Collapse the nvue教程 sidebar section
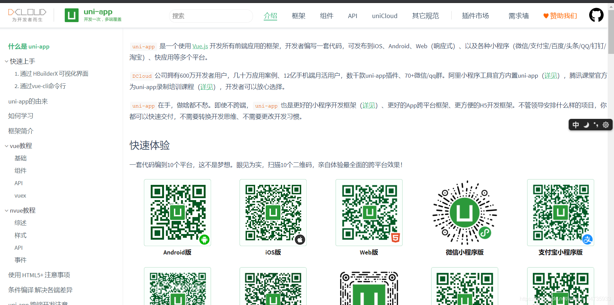This screenshot has height=305, width=614. click(6, 211)
